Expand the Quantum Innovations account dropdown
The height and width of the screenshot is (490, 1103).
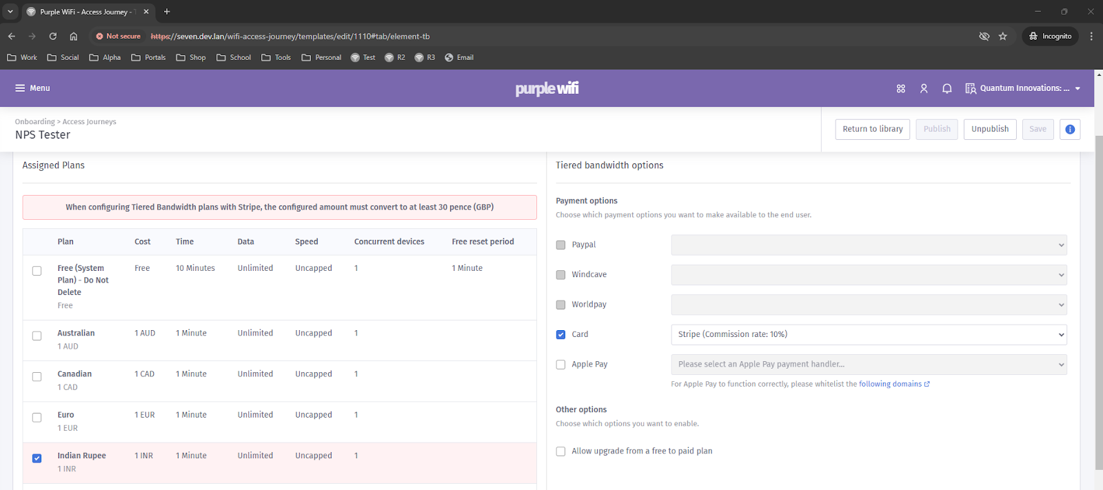pos(1023,88)
